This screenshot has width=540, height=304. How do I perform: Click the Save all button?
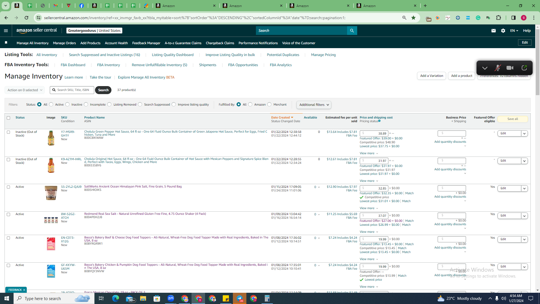pos(512,119)
